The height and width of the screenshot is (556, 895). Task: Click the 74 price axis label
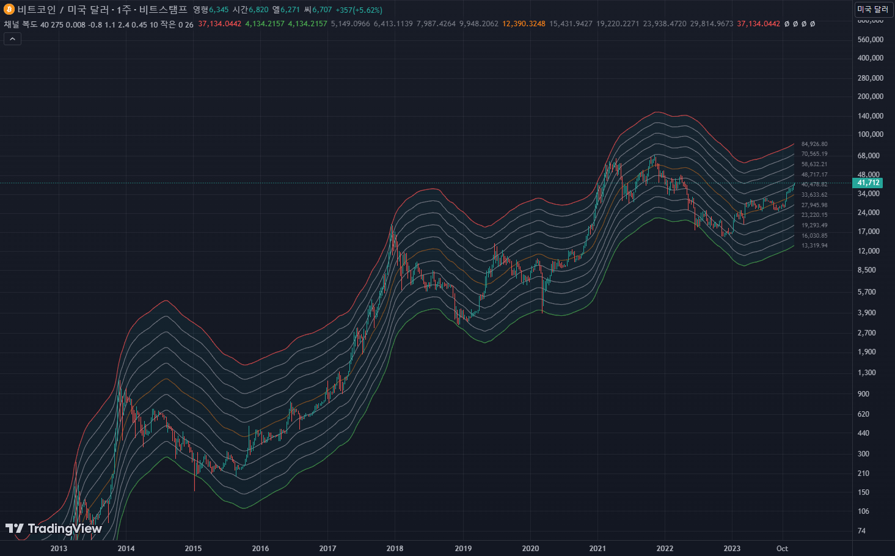click(x=861, y=531)
